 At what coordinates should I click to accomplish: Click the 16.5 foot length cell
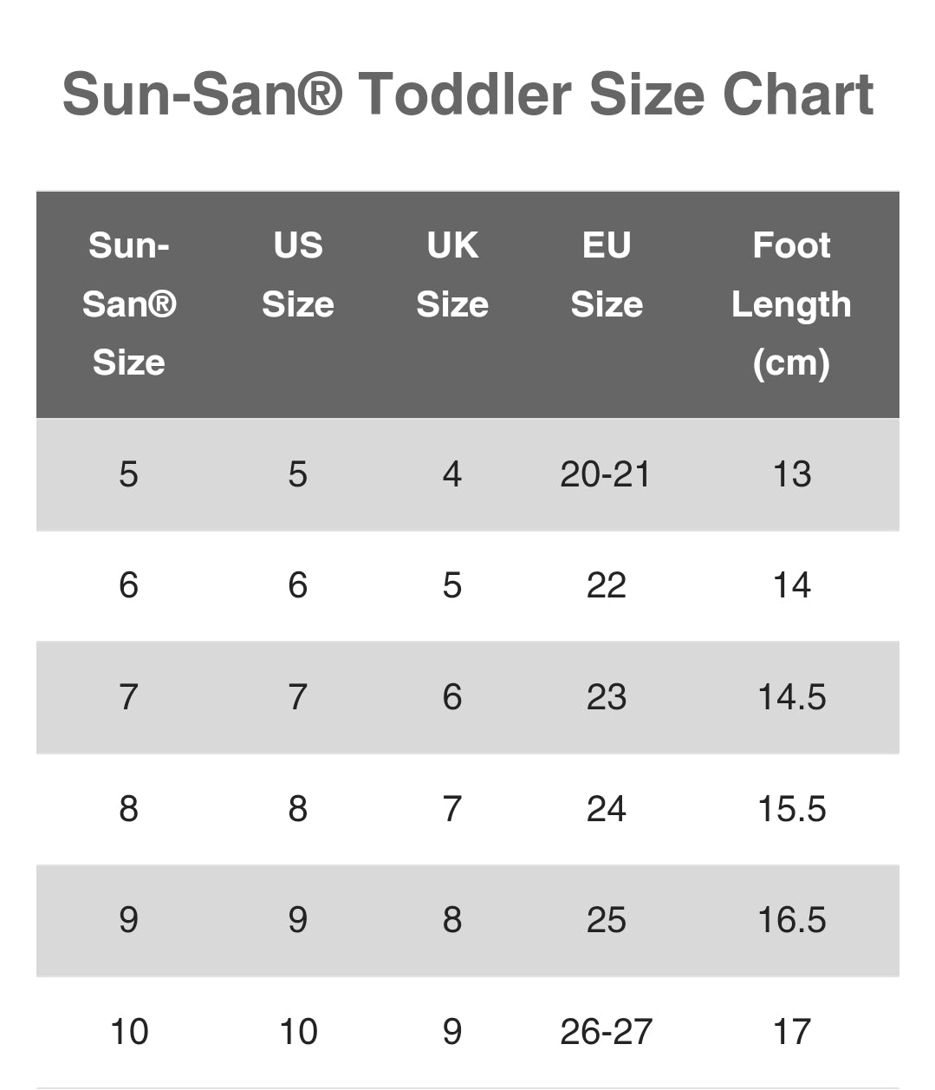coord(791,920)
